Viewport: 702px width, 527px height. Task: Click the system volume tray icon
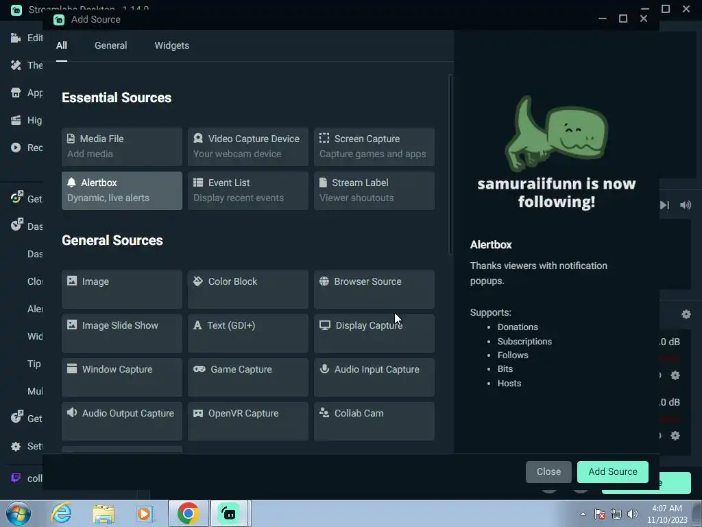633,514
